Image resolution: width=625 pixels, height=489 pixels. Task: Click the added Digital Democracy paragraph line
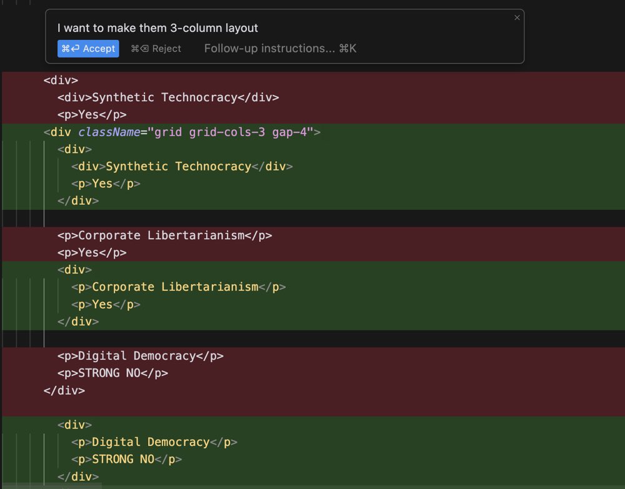(x=154, y=442)
